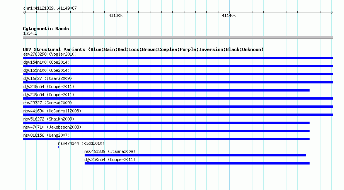Click the 41130k ruler tick label

point(116,15)
